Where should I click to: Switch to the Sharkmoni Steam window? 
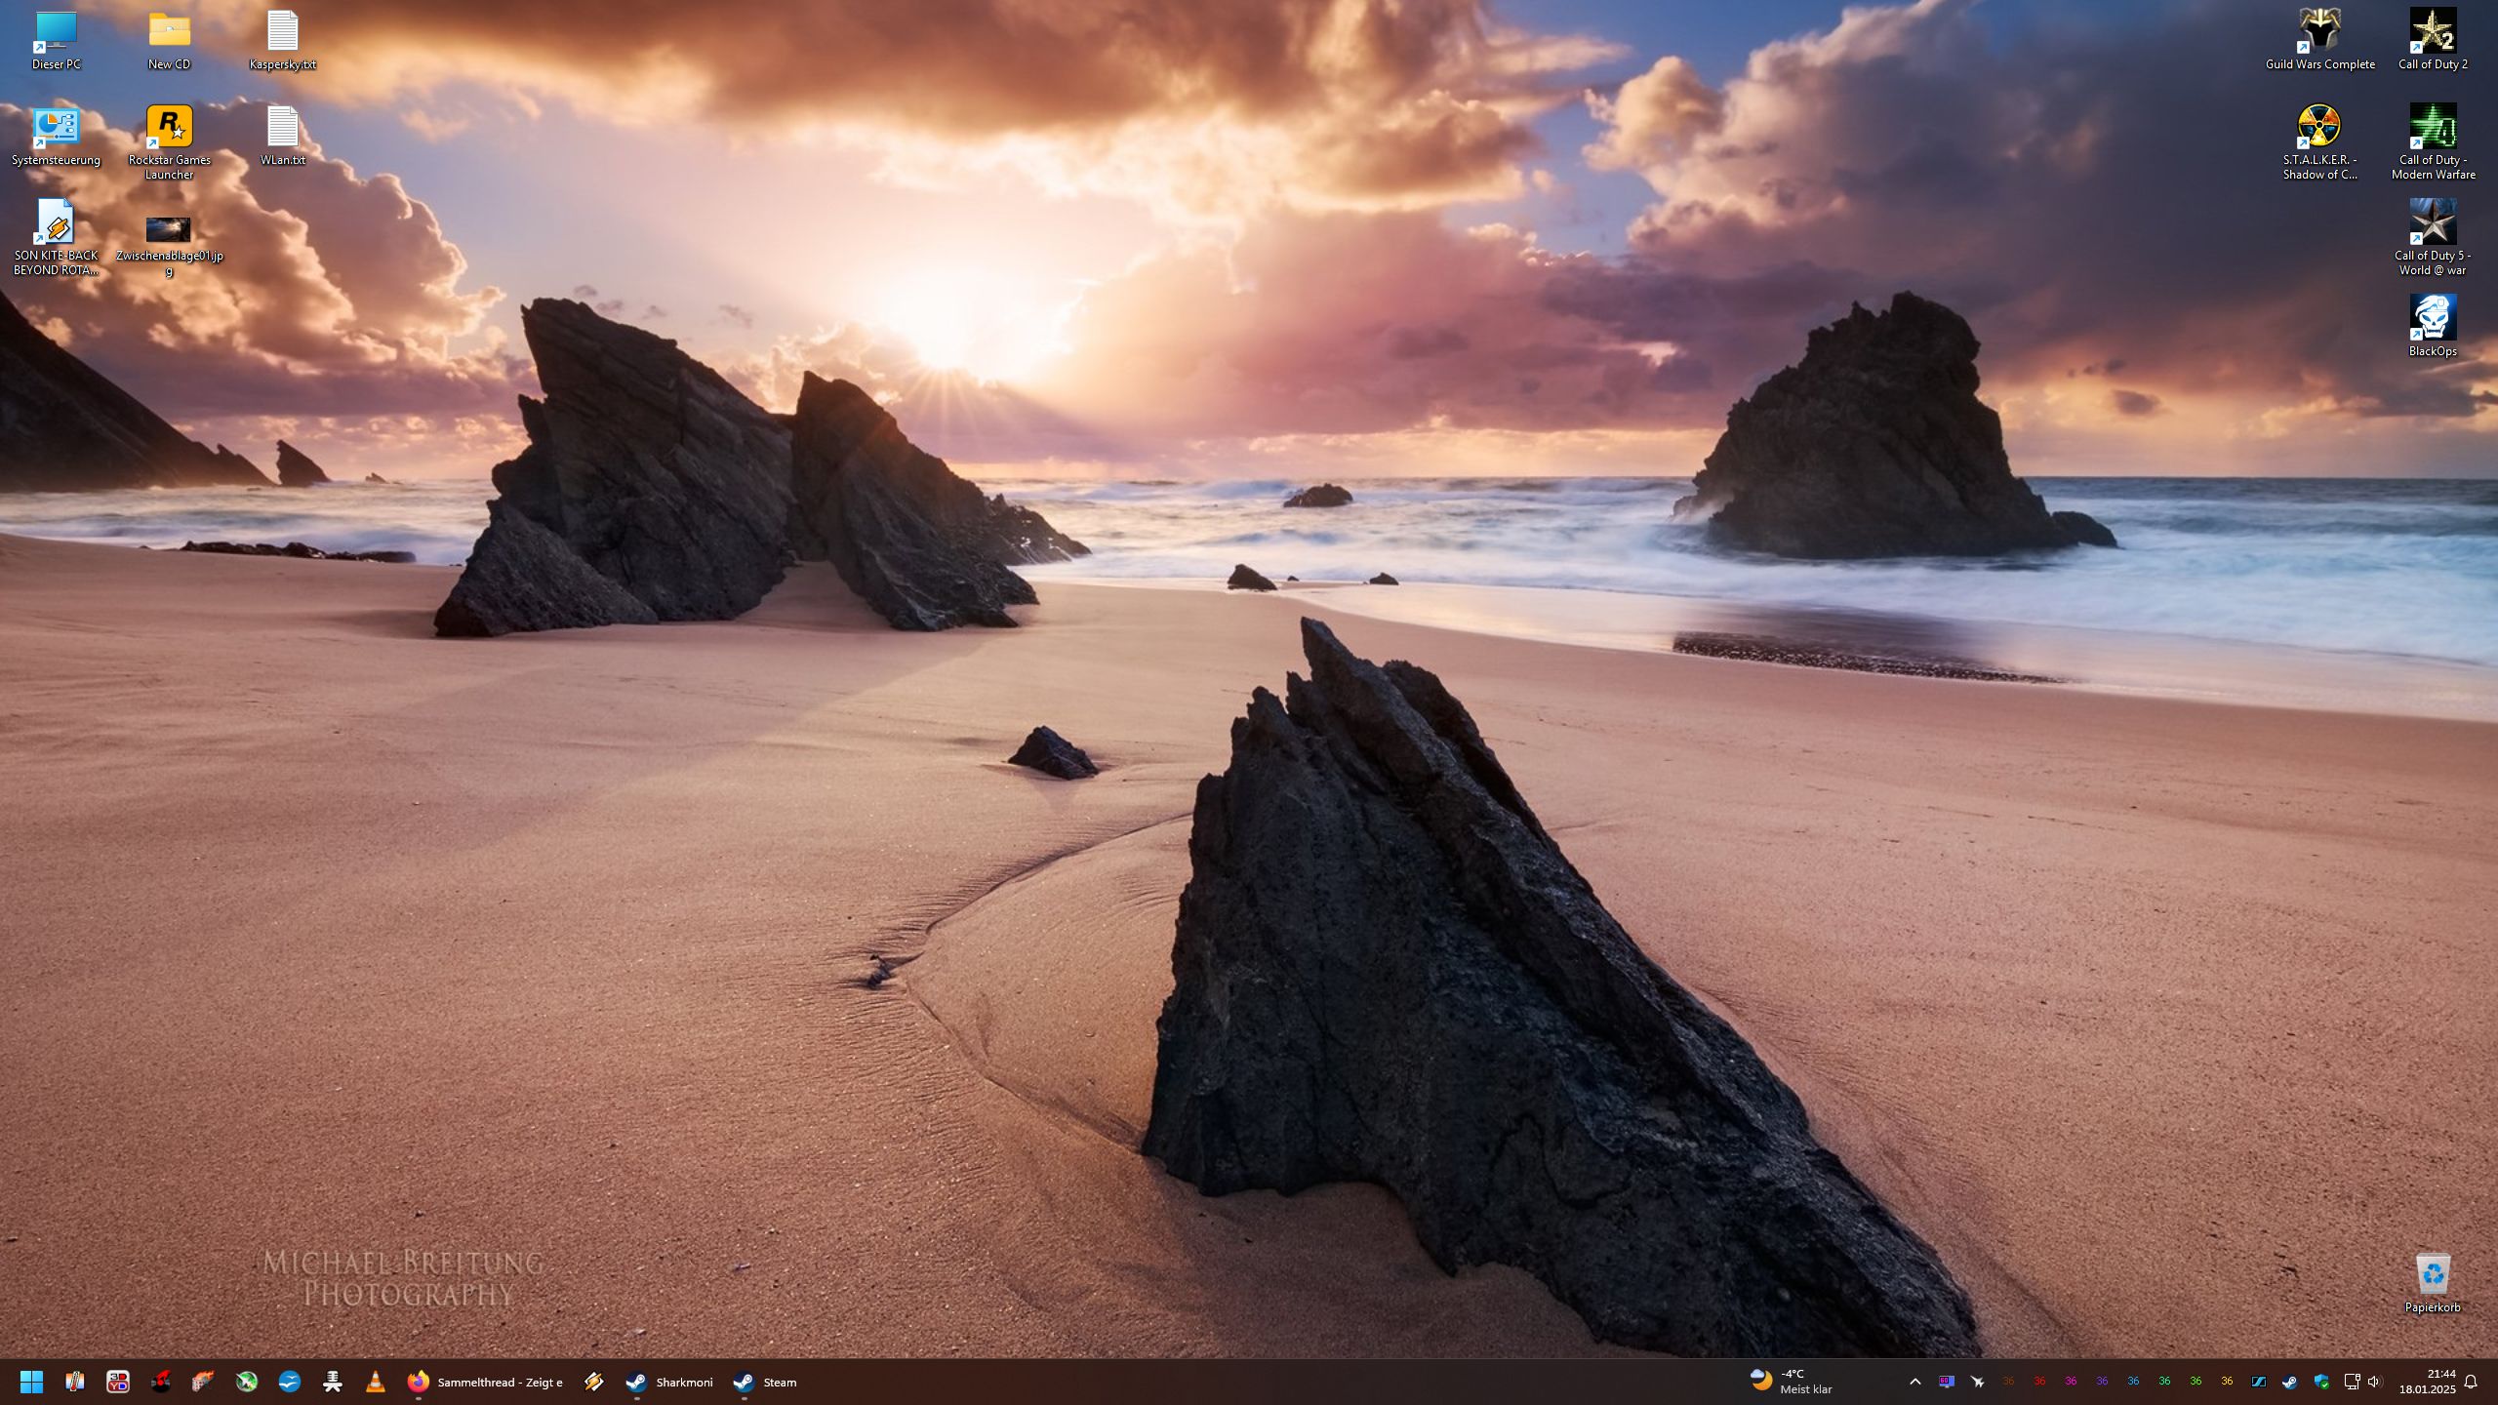(669, 1382)
